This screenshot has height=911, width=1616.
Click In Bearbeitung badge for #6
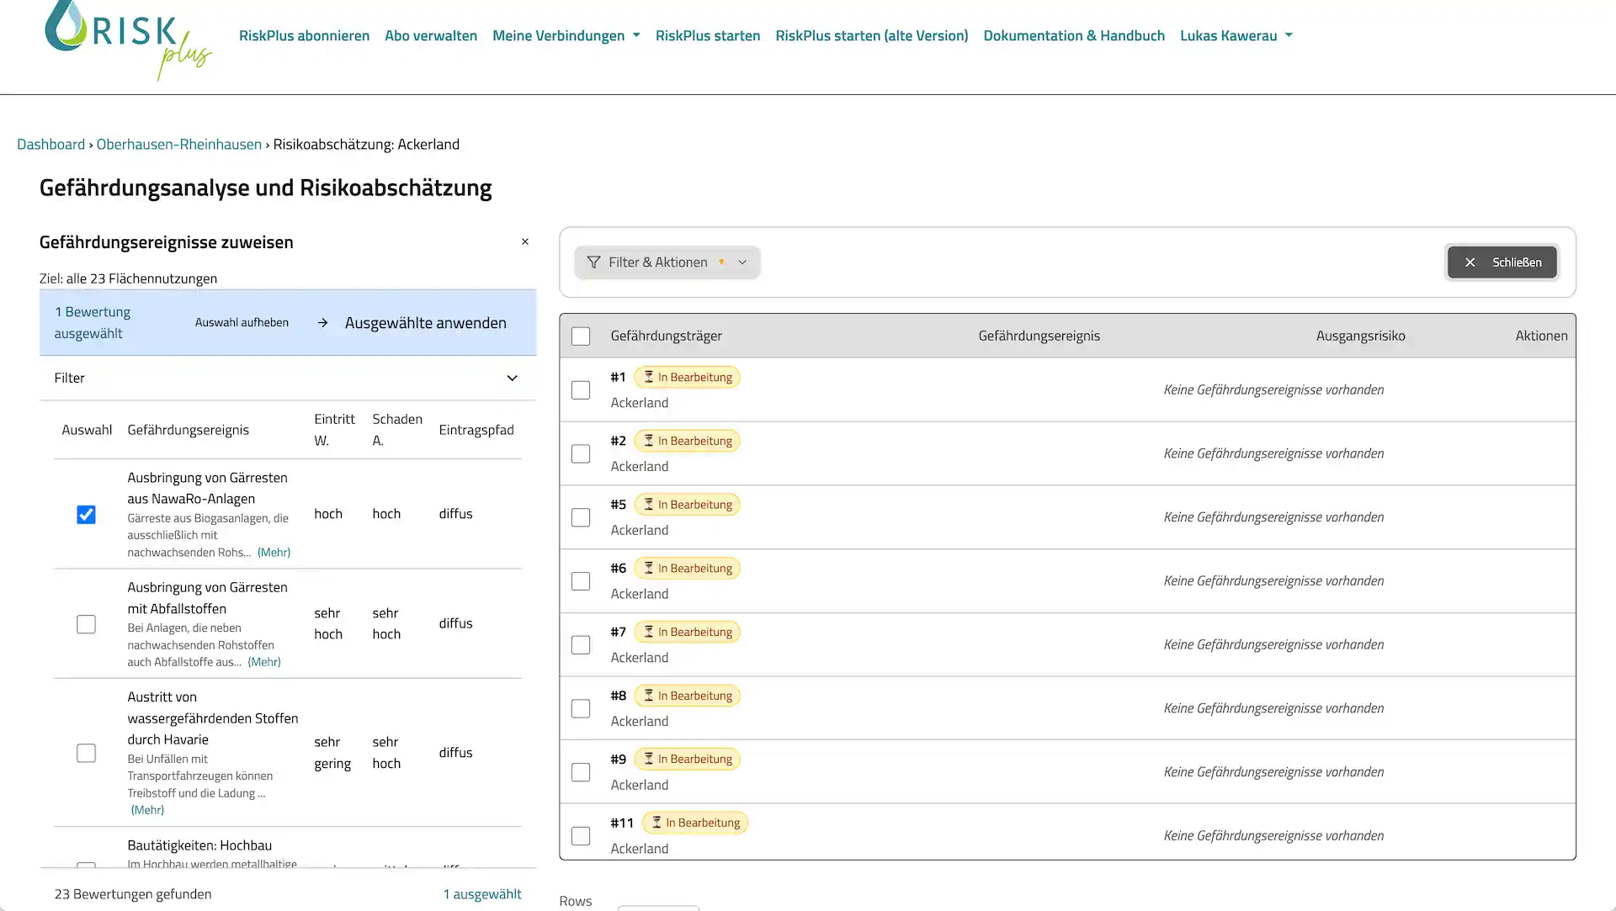pyautogui.click(x=687, y=569)
